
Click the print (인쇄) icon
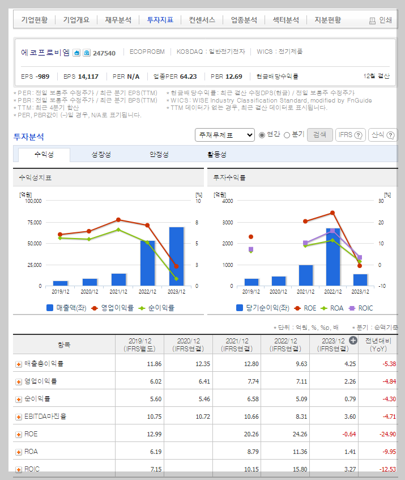pos(372,21)
